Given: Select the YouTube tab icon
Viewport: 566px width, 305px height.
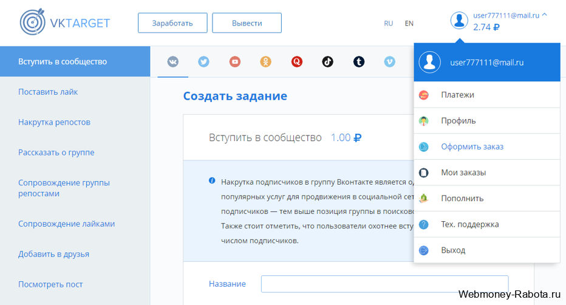Looking at the screenshot, I should pos(235,62).
